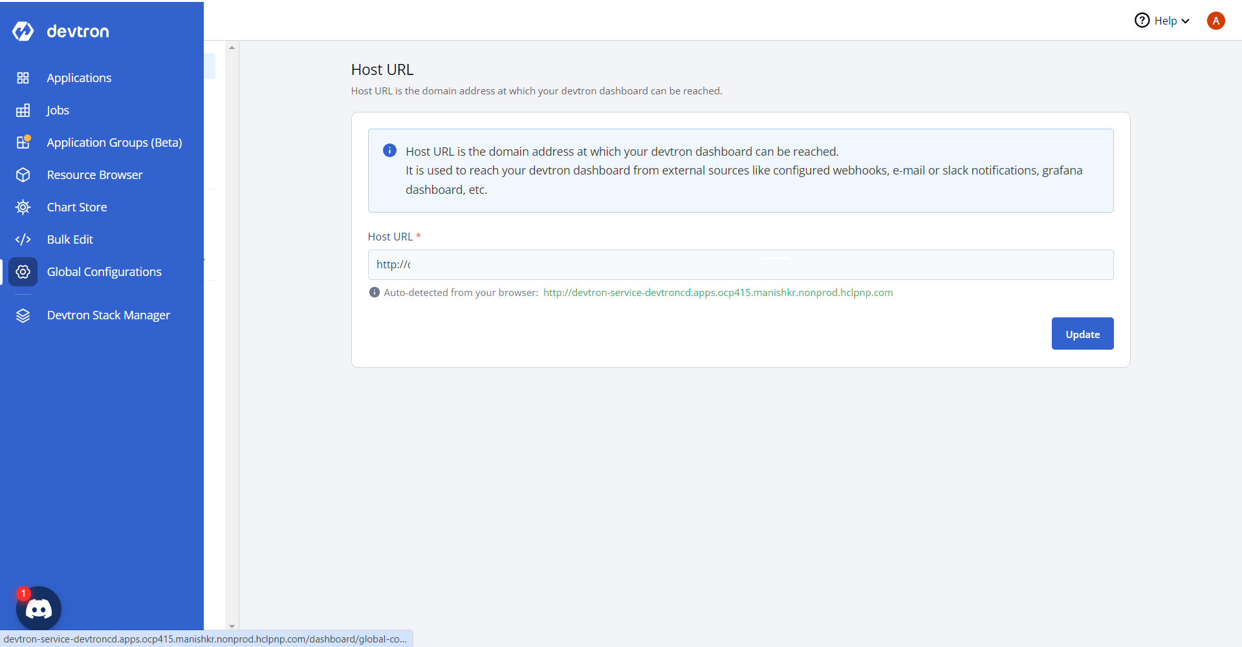Open the user avatar profile menu
This screenshot has height=647, width=1242.
point(1215,21)
